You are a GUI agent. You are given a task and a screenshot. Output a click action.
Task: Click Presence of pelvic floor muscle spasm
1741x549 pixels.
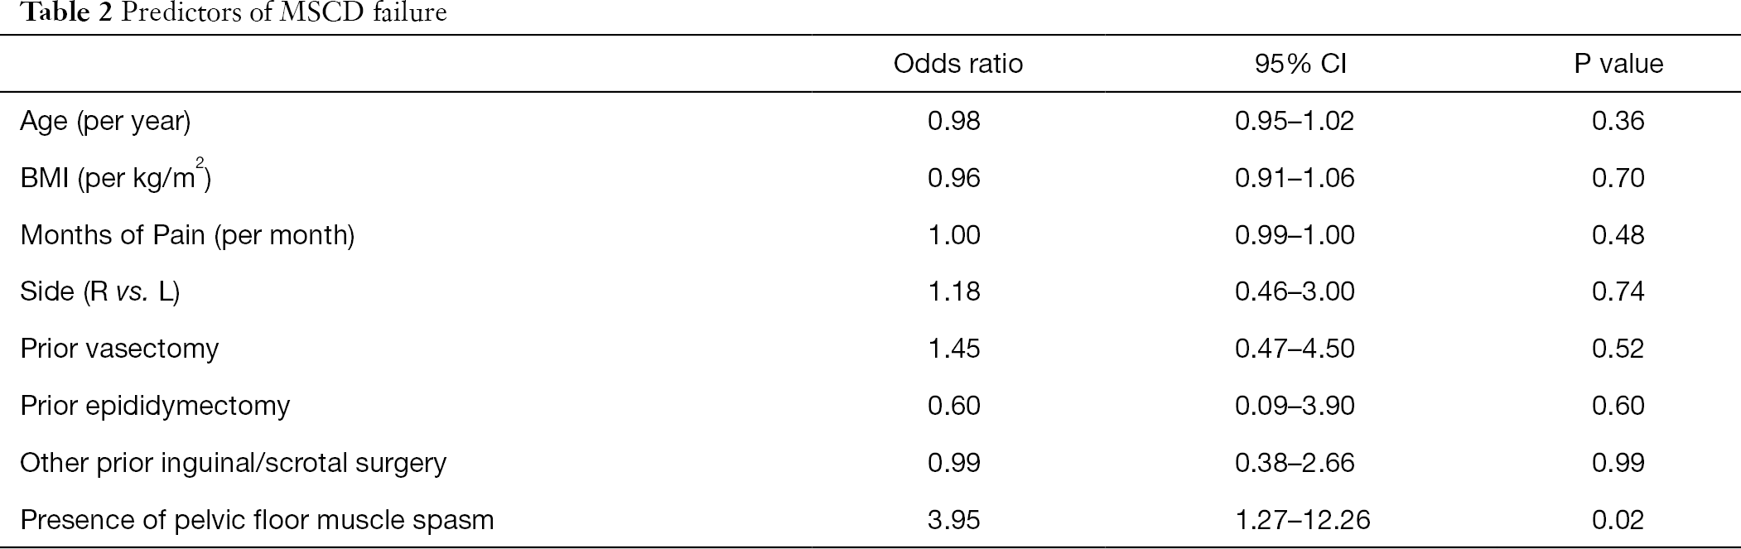pyautogui.click(x=257, y=520)
